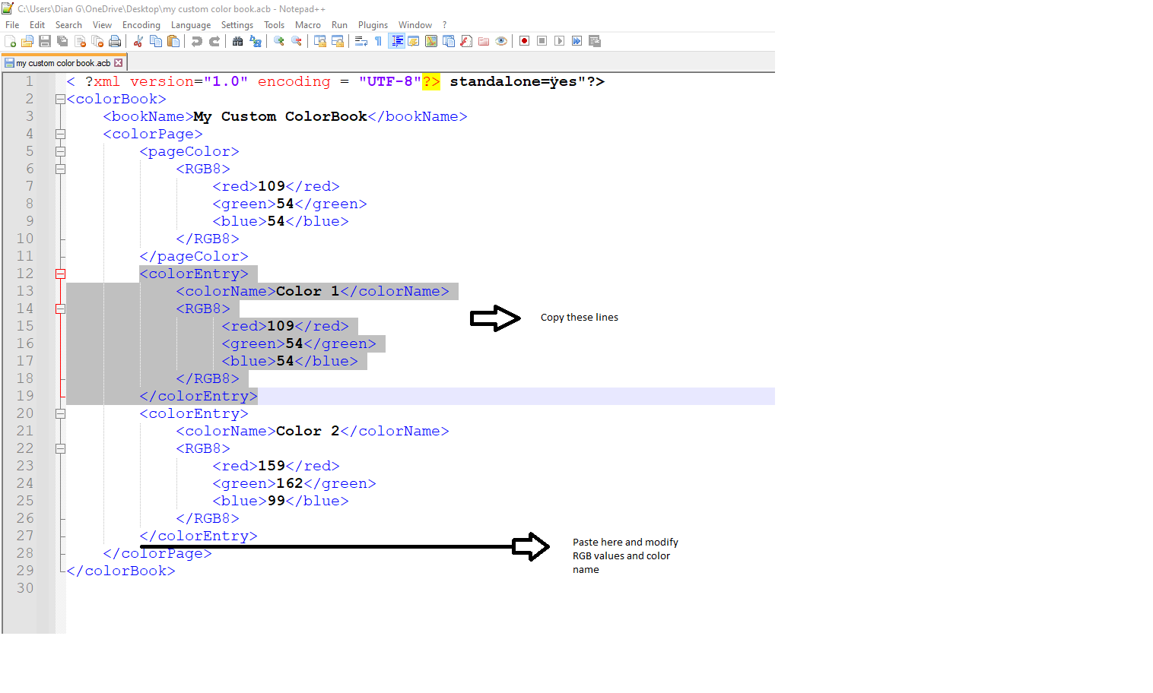Viewport: 1153px width, 693px height.
Task: Open the File menu
Action: [x=12, y=25]
